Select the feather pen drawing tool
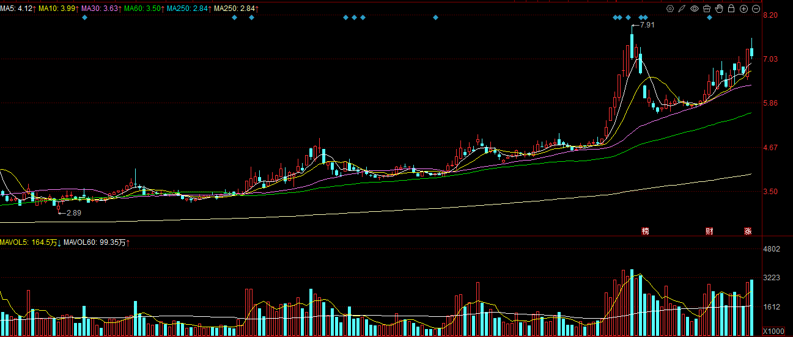 682,9
